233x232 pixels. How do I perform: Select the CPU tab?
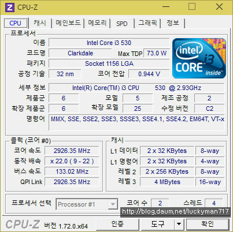click(16, 23)
